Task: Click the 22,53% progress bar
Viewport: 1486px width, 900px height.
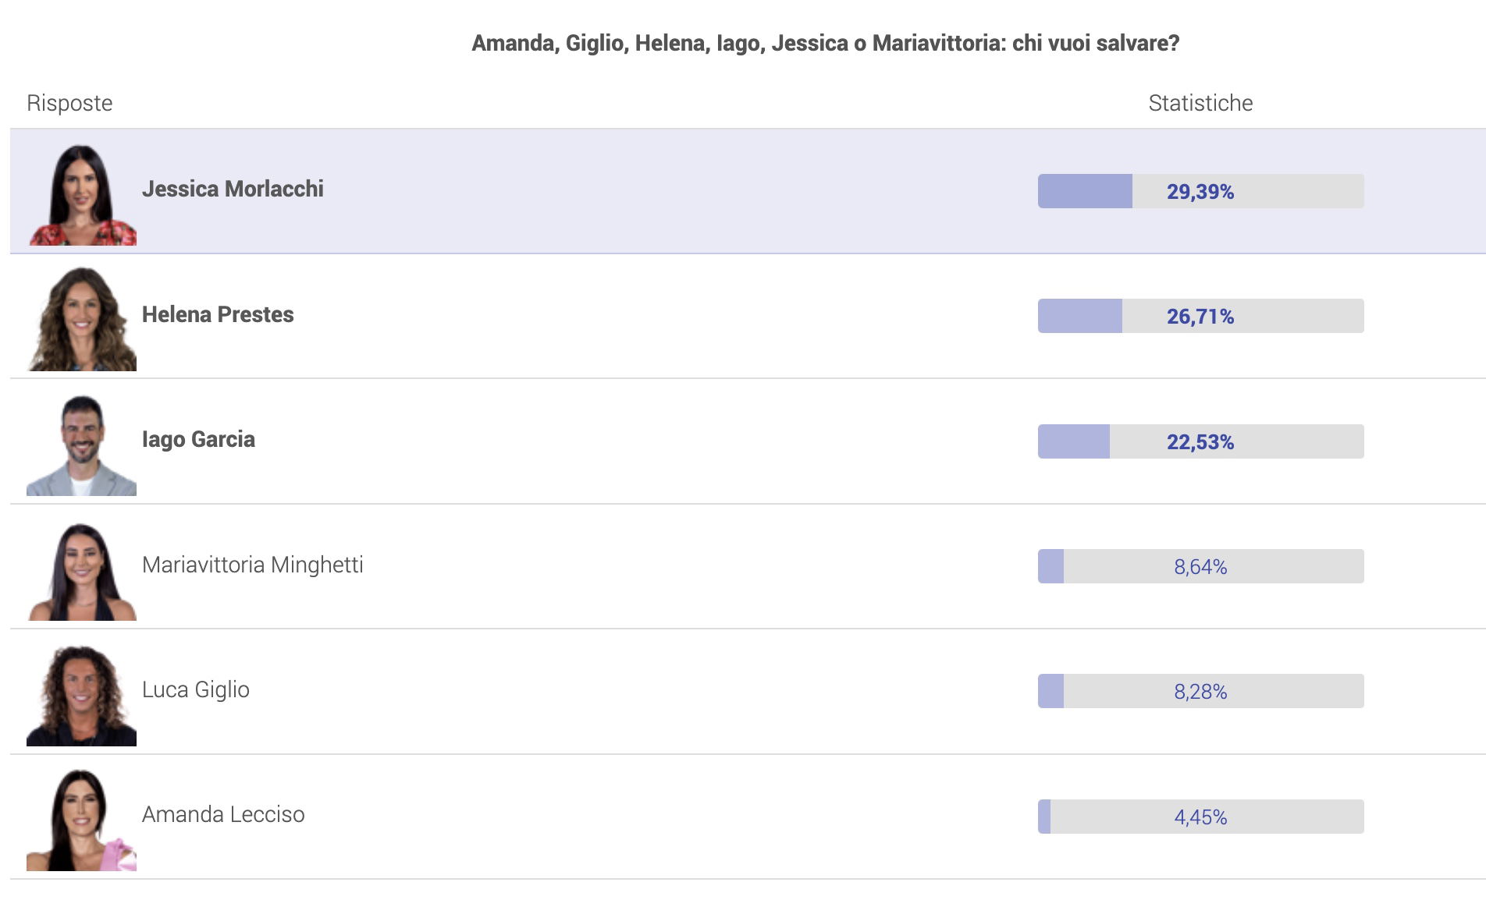Action: pos(1200,441)
